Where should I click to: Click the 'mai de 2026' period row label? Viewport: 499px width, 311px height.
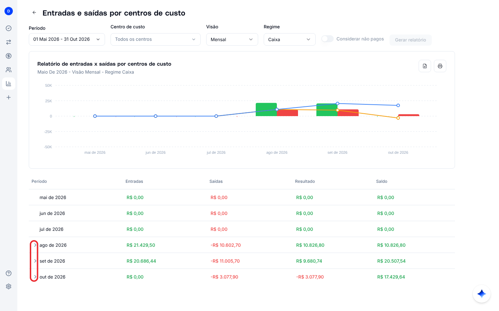[x=53, y=197]
